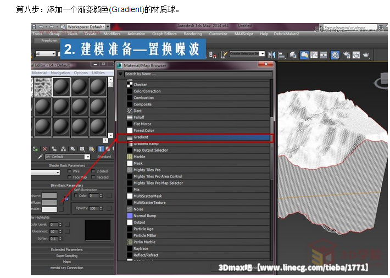Enable the 2-Sided checkbox
Screen dimensions: 390x278
pyautogui.click(x=93, y=171)
